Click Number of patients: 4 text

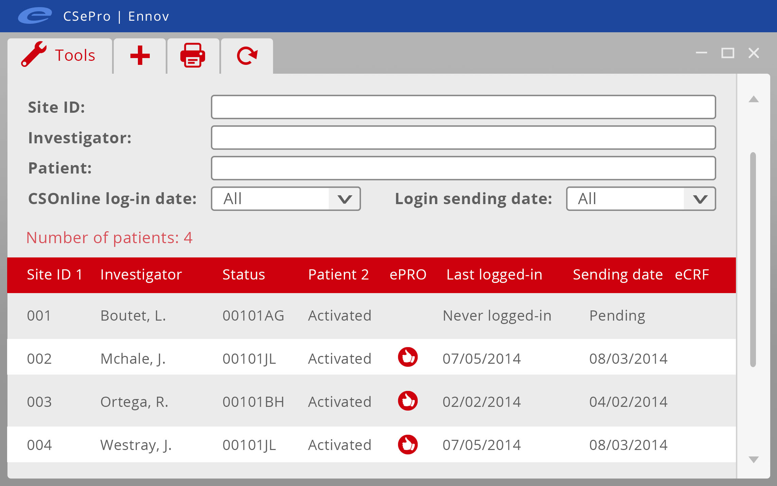pyautogui.click(x=109, y=238)
